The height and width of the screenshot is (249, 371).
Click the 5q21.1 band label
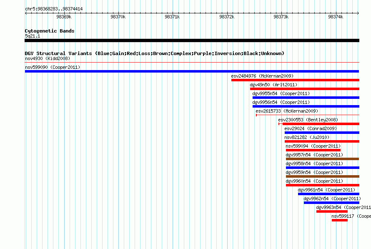tap(33, 36)
